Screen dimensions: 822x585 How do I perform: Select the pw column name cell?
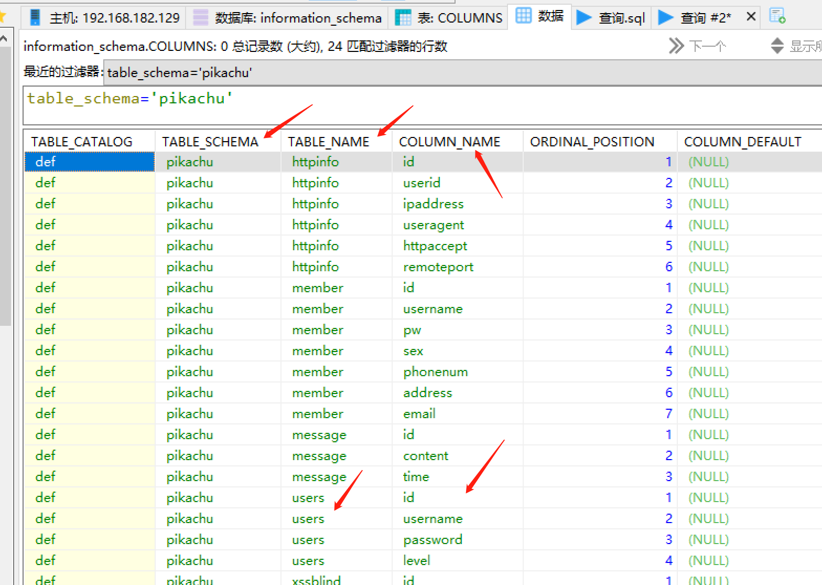coord(457,329)
